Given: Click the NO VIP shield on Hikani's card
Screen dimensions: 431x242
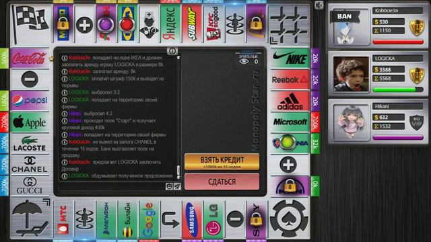Looking at the screenshot, I should [x=417, y=122].
